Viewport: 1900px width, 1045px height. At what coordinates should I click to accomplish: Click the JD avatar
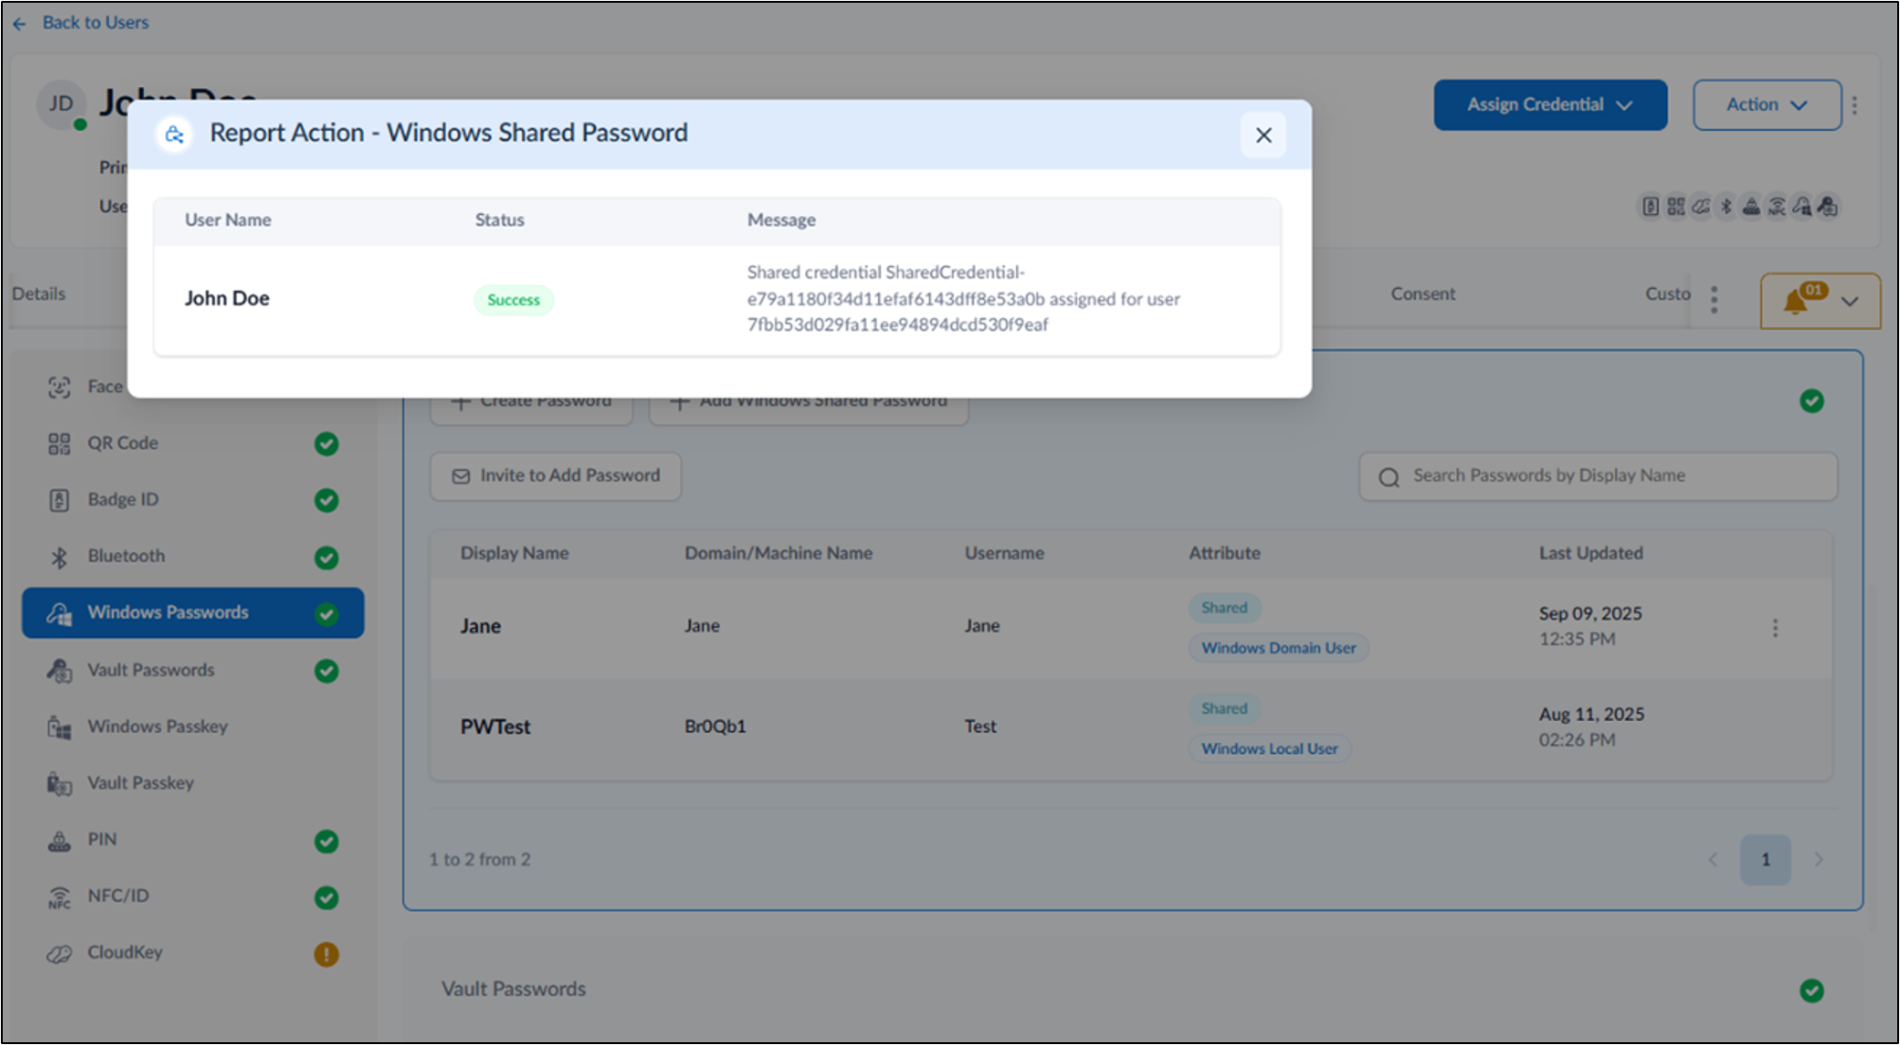coord(62,104)
